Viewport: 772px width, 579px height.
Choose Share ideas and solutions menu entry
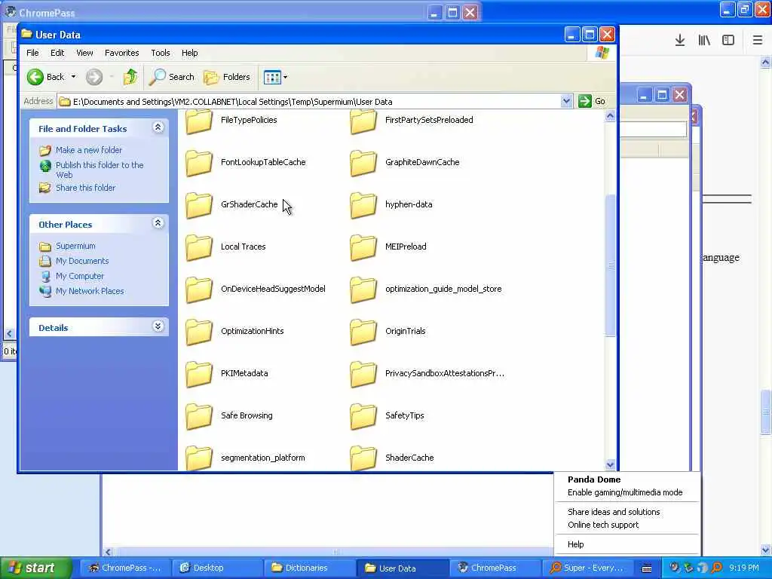(x=614, y=512)
